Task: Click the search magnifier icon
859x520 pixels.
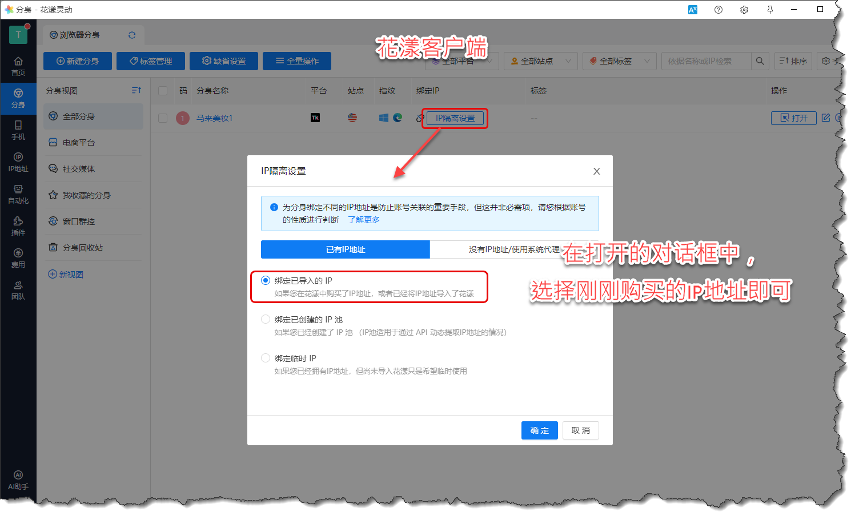Action: pyautogui.click(x=760, y=61)
